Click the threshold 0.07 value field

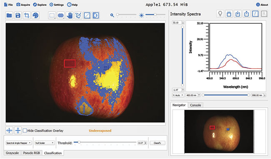point(141,143)
